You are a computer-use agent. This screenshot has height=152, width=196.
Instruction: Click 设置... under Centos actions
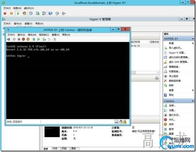(172, 110)
